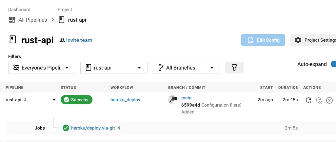Open the rust-api project filter dropdown
The width and height of the screenshot is (336, 142).
(x=114, y=68)
